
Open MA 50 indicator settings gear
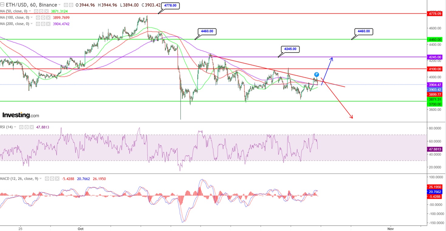click(x=41, y=11)
